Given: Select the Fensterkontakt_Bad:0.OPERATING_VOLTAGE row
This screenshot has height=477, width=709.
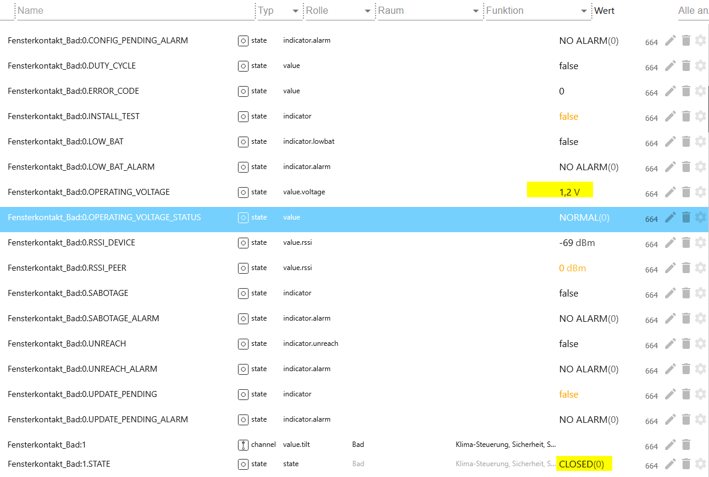Looking at the screenshot, I should click(x=89, y=192).
